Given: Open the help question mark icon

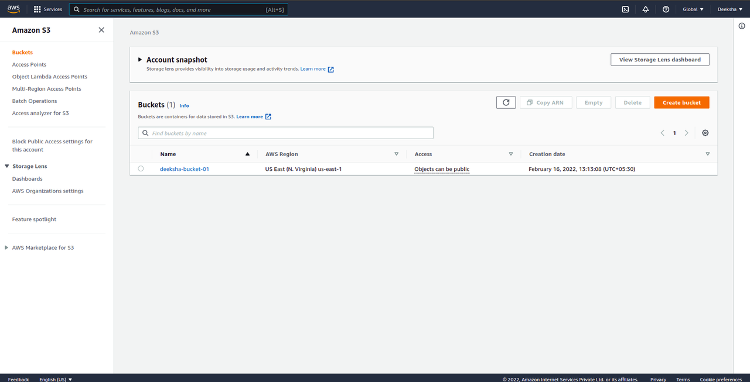Looking at the screenshot, I should pos(666,9).
